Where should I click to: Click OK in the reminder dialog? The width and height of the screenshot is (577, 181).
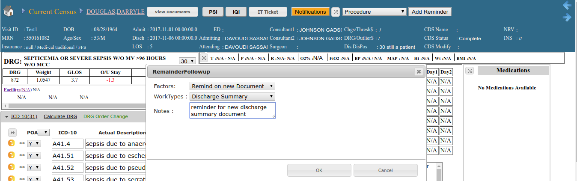coord(319,170)
